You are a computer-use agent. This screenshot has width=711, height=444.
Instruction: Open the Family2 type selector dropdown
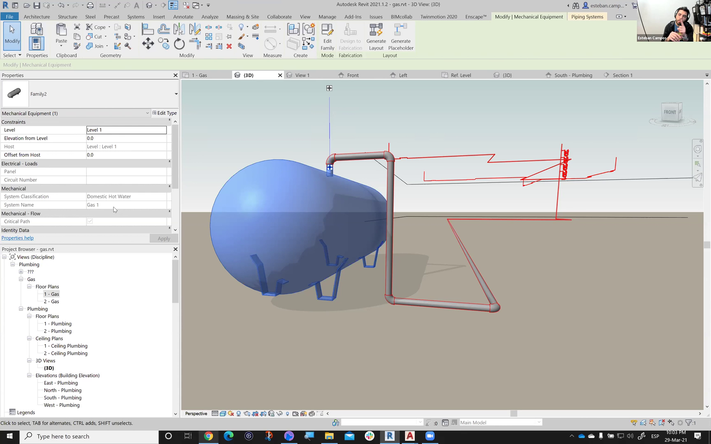pos(176,94)
